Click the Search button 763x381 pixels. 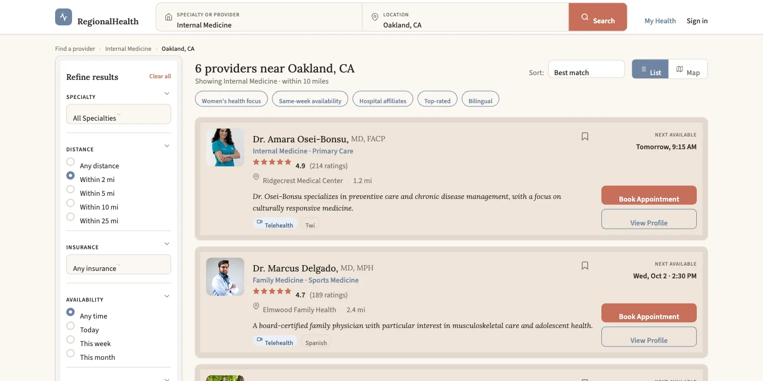[x=598, y=17]
